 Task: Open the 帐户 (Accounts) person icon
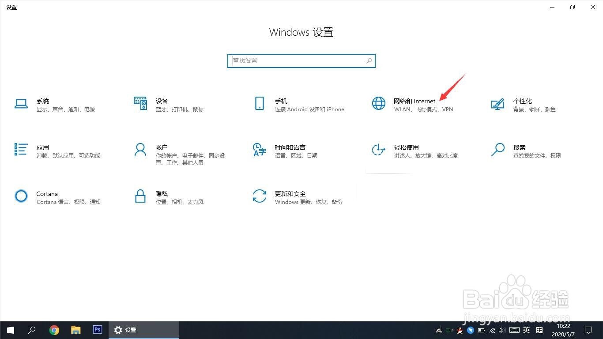click(140, 150)
